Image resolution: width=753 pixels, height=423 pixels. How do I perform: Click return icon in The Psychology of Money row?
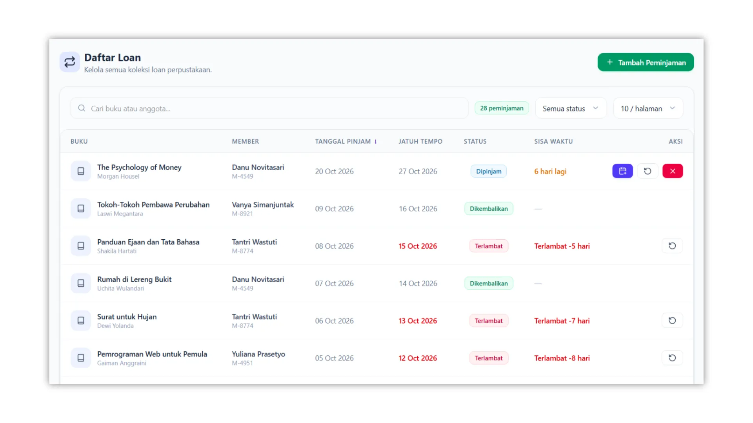pyautogui.click(x=648, y=171)
